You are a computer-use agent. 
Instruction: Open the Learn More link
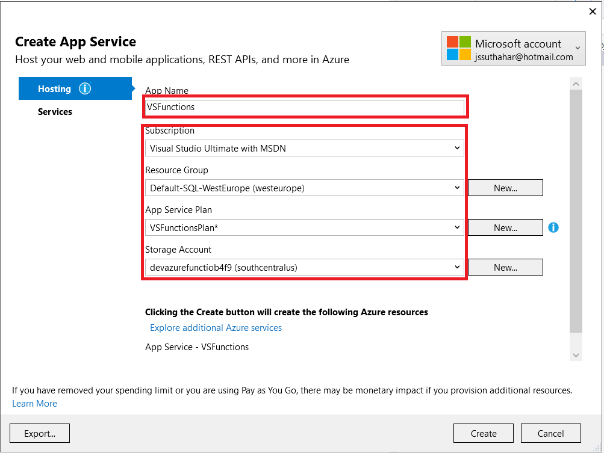[34, 403]
